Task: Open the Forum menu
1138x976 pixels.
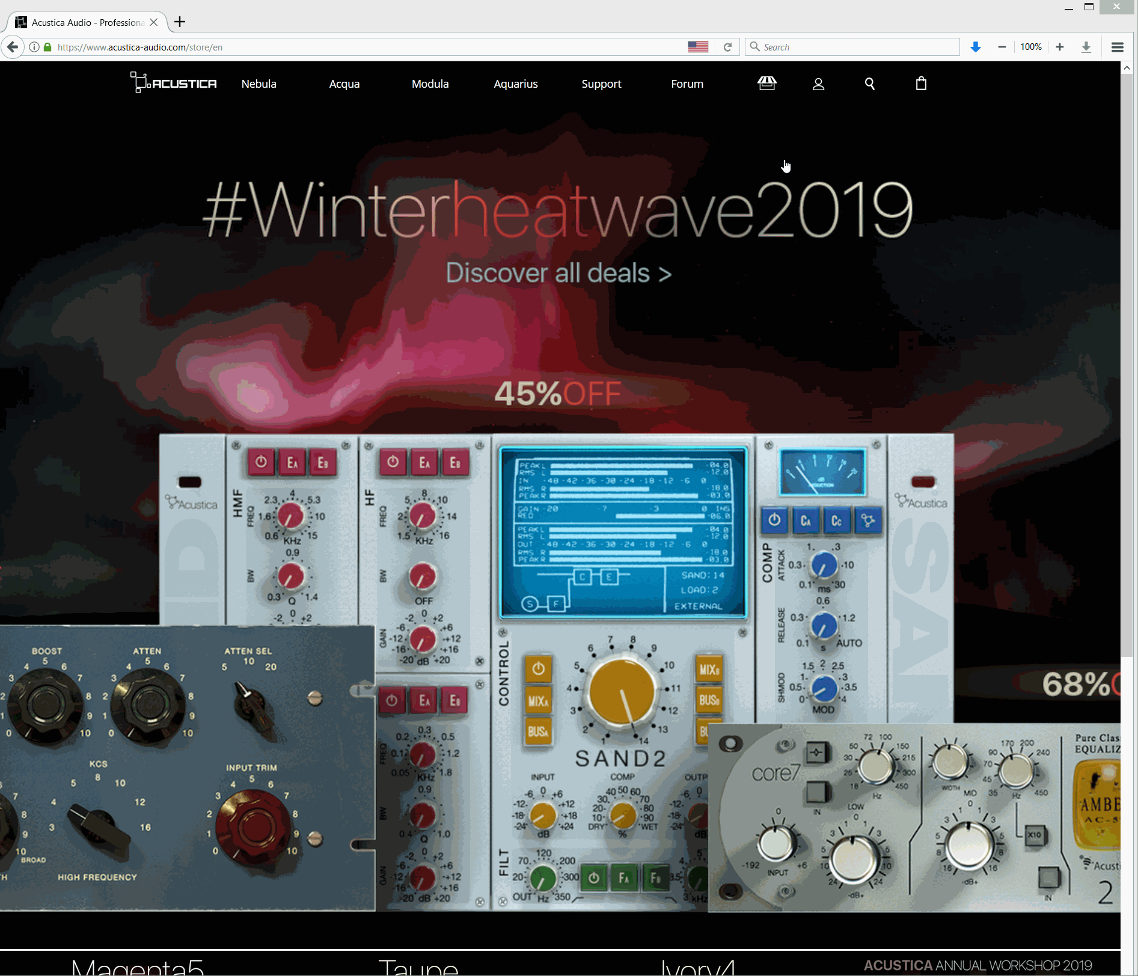Action: coord(687,84)
